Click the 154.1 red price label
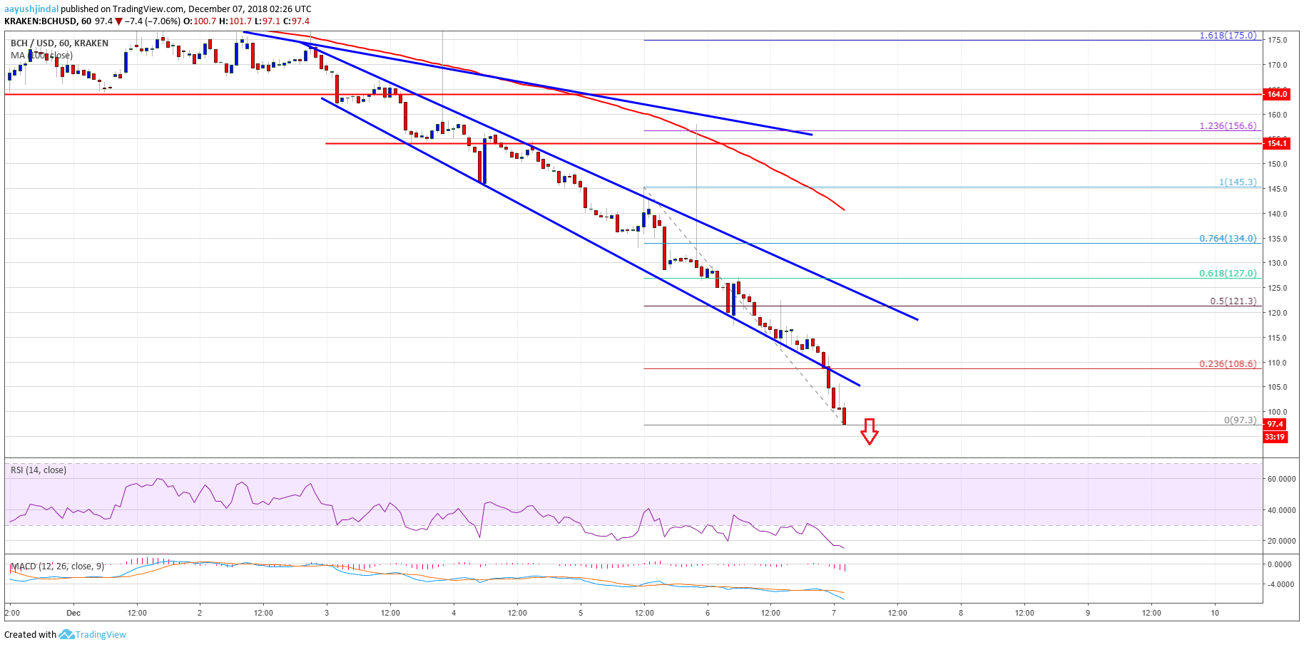Image resolution: width=1304 pixels, height=647 pixels. coord(1276,144)
